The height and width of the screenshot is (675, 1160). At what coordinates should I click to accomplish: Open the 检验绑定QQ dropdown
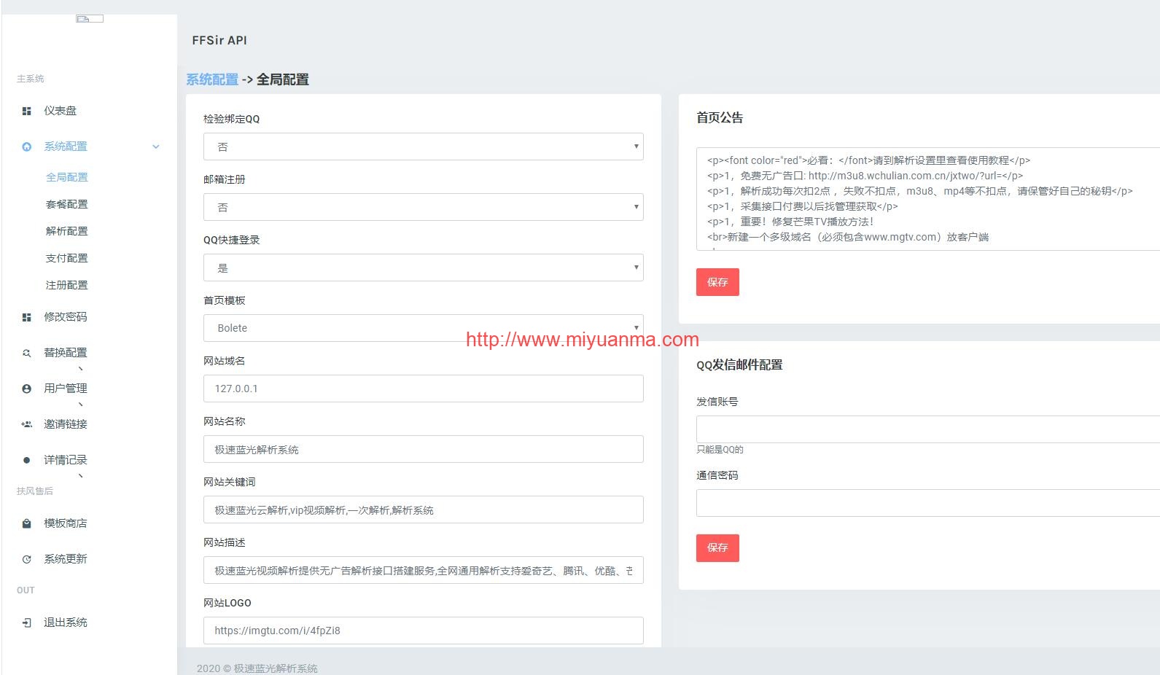pyautogui.click(x=424, y=147)
